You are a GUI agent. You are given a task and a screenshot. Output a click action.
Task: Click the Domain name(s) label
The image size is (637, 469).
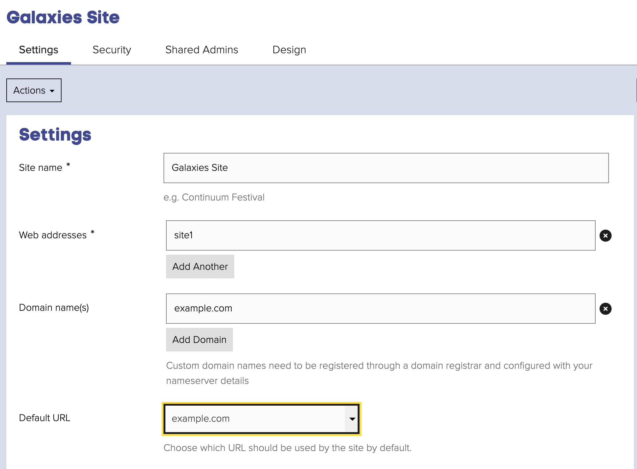coord(54,308)
